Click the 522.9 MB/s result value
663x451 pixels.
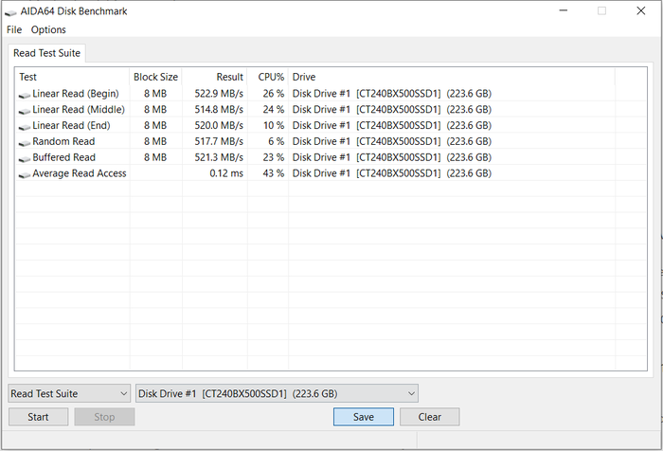[x=219, y=94]
